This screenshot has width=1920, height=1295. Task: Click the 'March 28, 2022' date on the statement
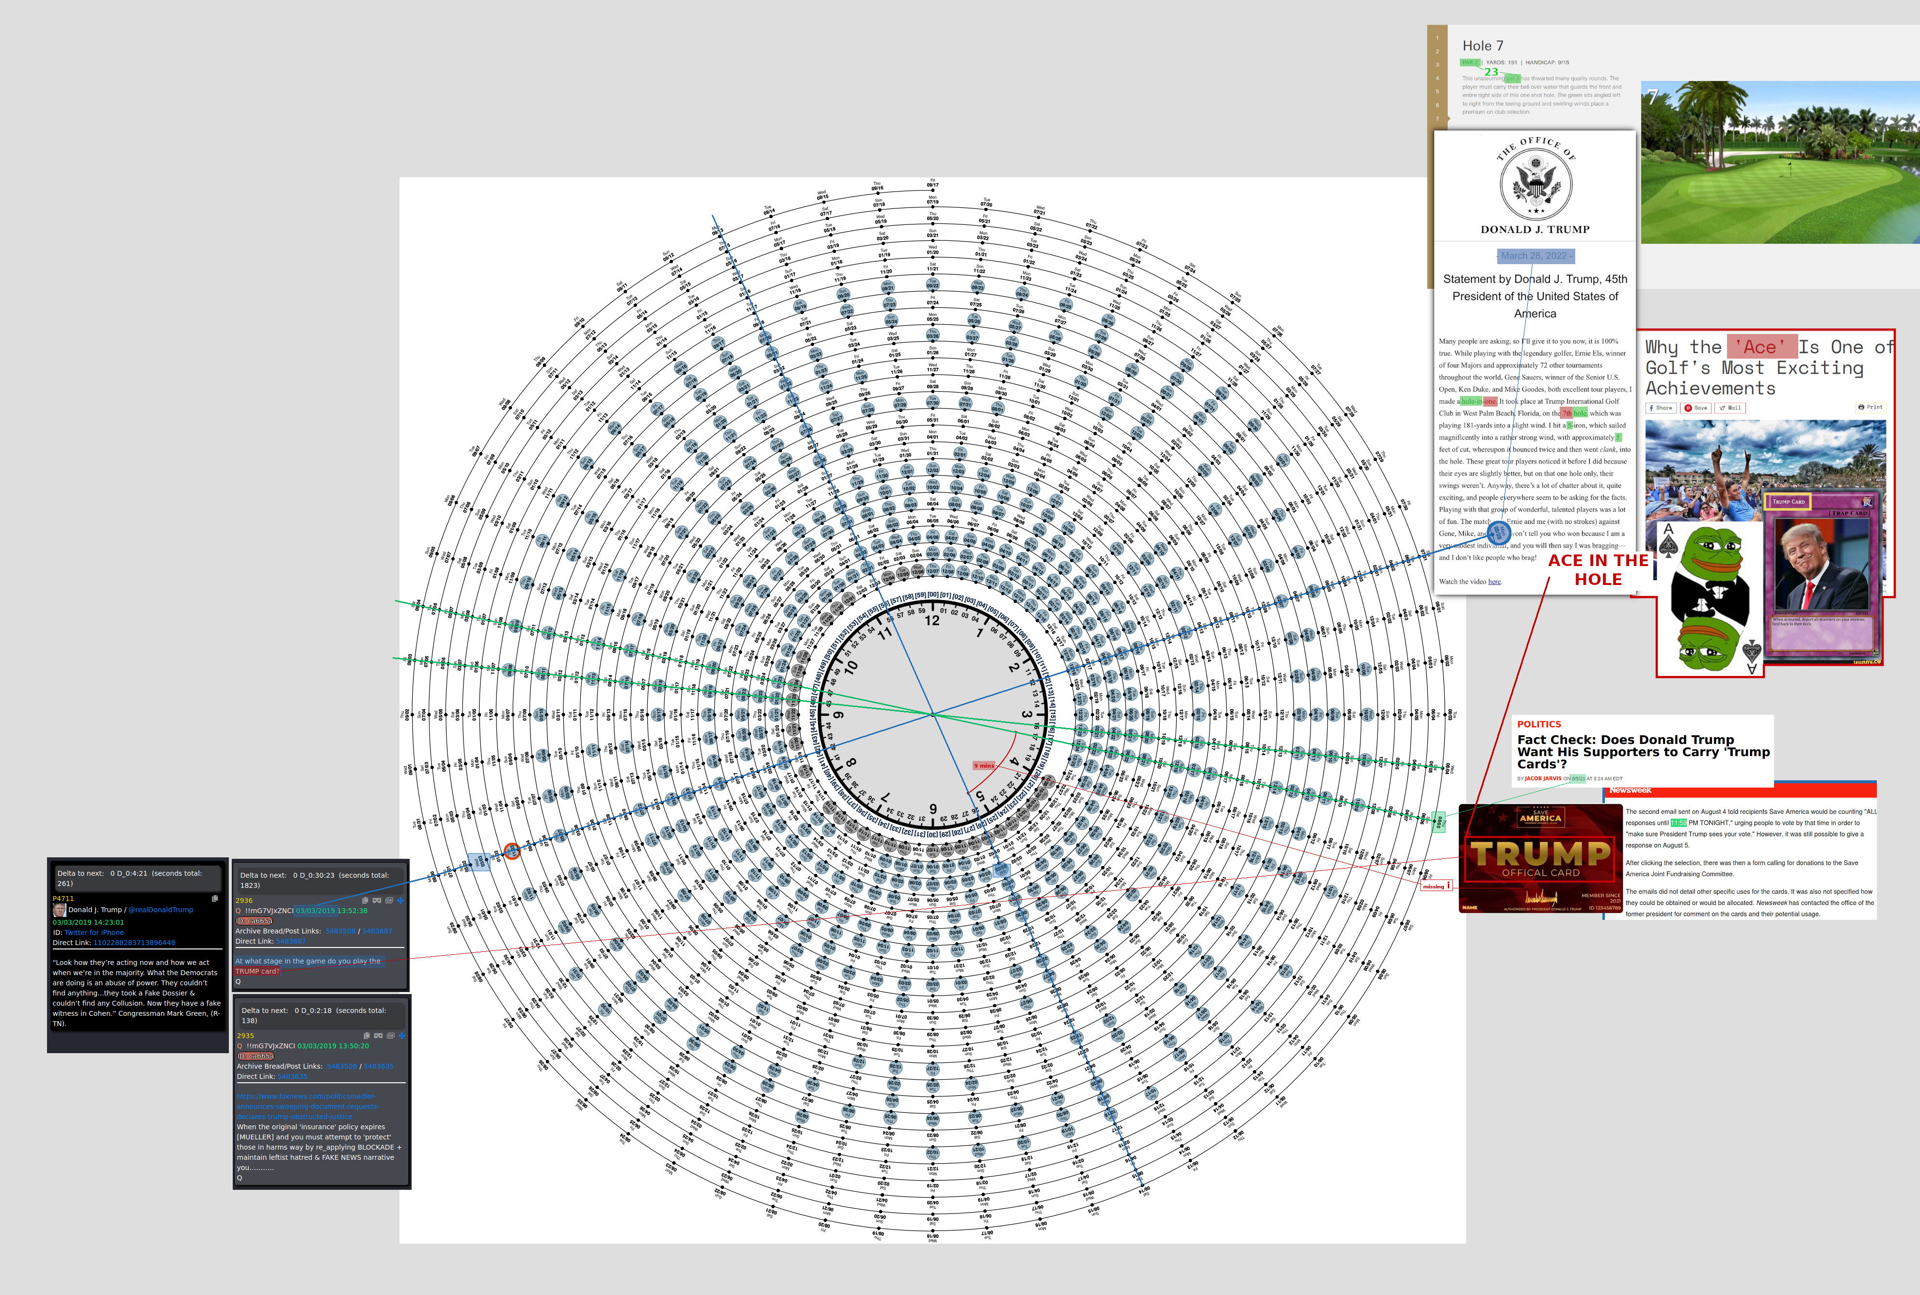point(1536,256)
